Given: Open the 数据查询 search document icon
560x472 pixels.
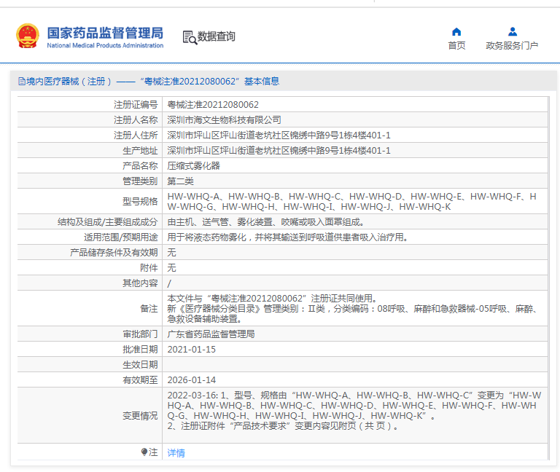Looking at the screenshot, I should click(190, 37).
